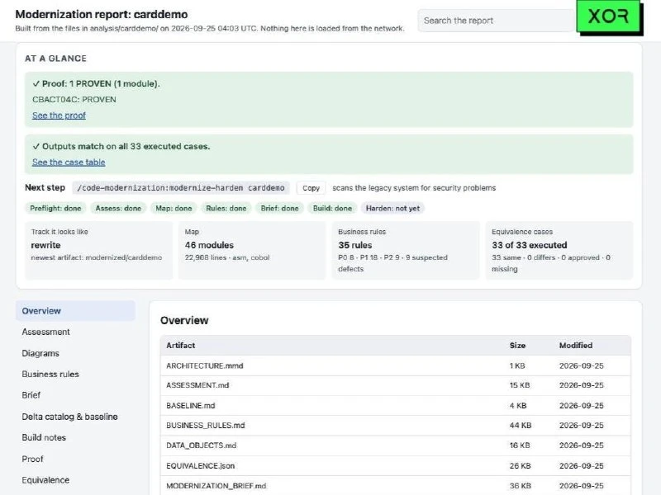Open the See the proof link
Viewport: 661px width, 495px height.
coord(59,115)
